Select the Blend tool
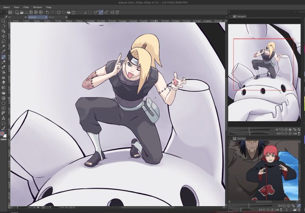 pos(3,88)
